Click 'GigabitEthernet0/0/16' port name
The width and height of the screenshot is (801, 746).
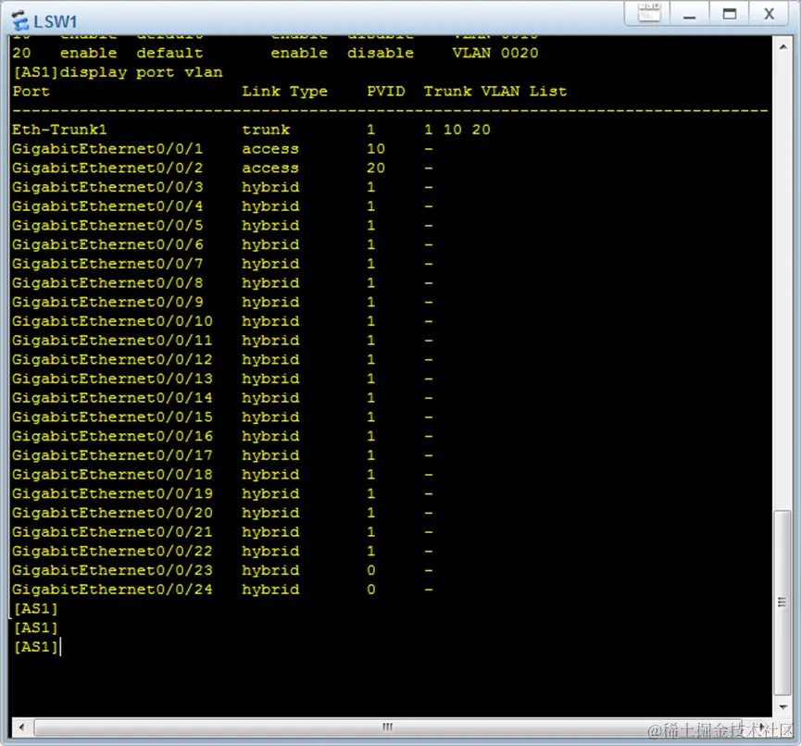click(112, 436)
